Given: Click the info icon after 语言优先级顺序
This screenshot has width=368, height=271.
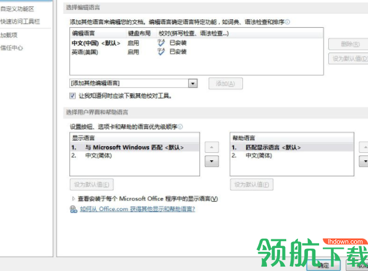Looking at the screenshot, I should [x=180, y=127].
